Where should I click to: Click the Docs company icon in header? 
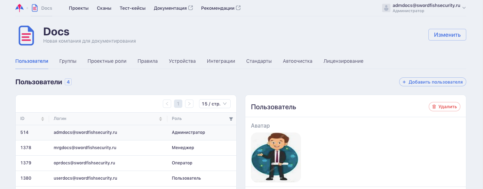[x=35, y=8]
